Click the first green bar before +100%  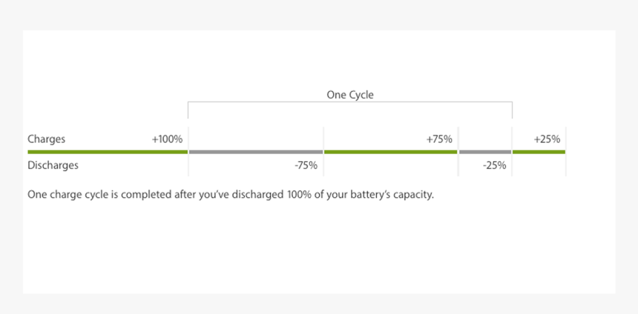click(108, 152)
